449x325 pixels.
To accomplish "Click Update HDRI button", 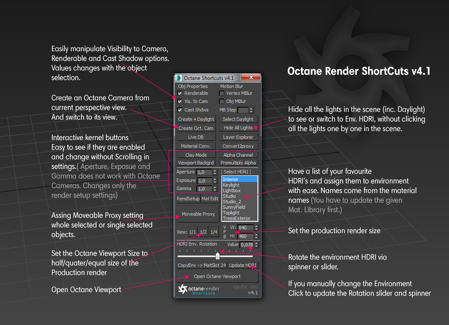I will 243,265.
